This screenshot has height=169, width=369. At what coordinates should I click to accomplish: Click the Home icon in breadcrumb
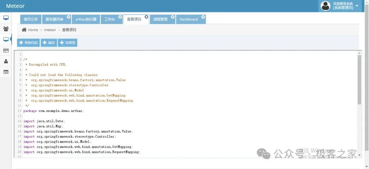[x=24, y=30]
